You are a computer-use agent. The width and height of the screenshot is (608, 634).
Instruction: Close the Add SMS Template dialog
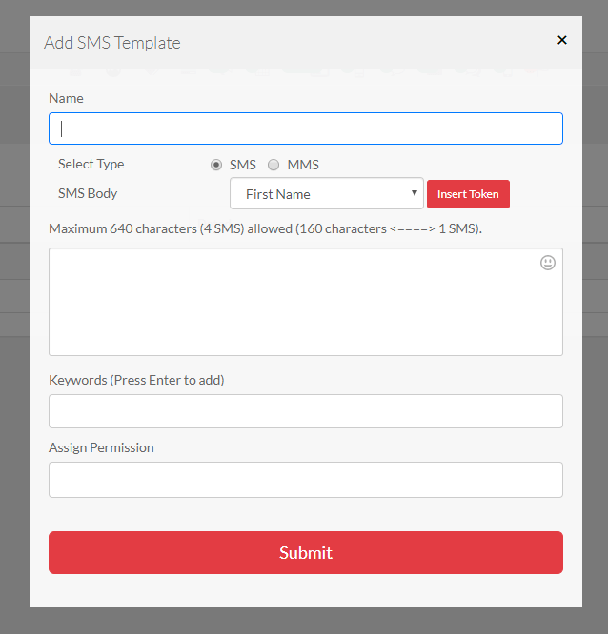562,40
